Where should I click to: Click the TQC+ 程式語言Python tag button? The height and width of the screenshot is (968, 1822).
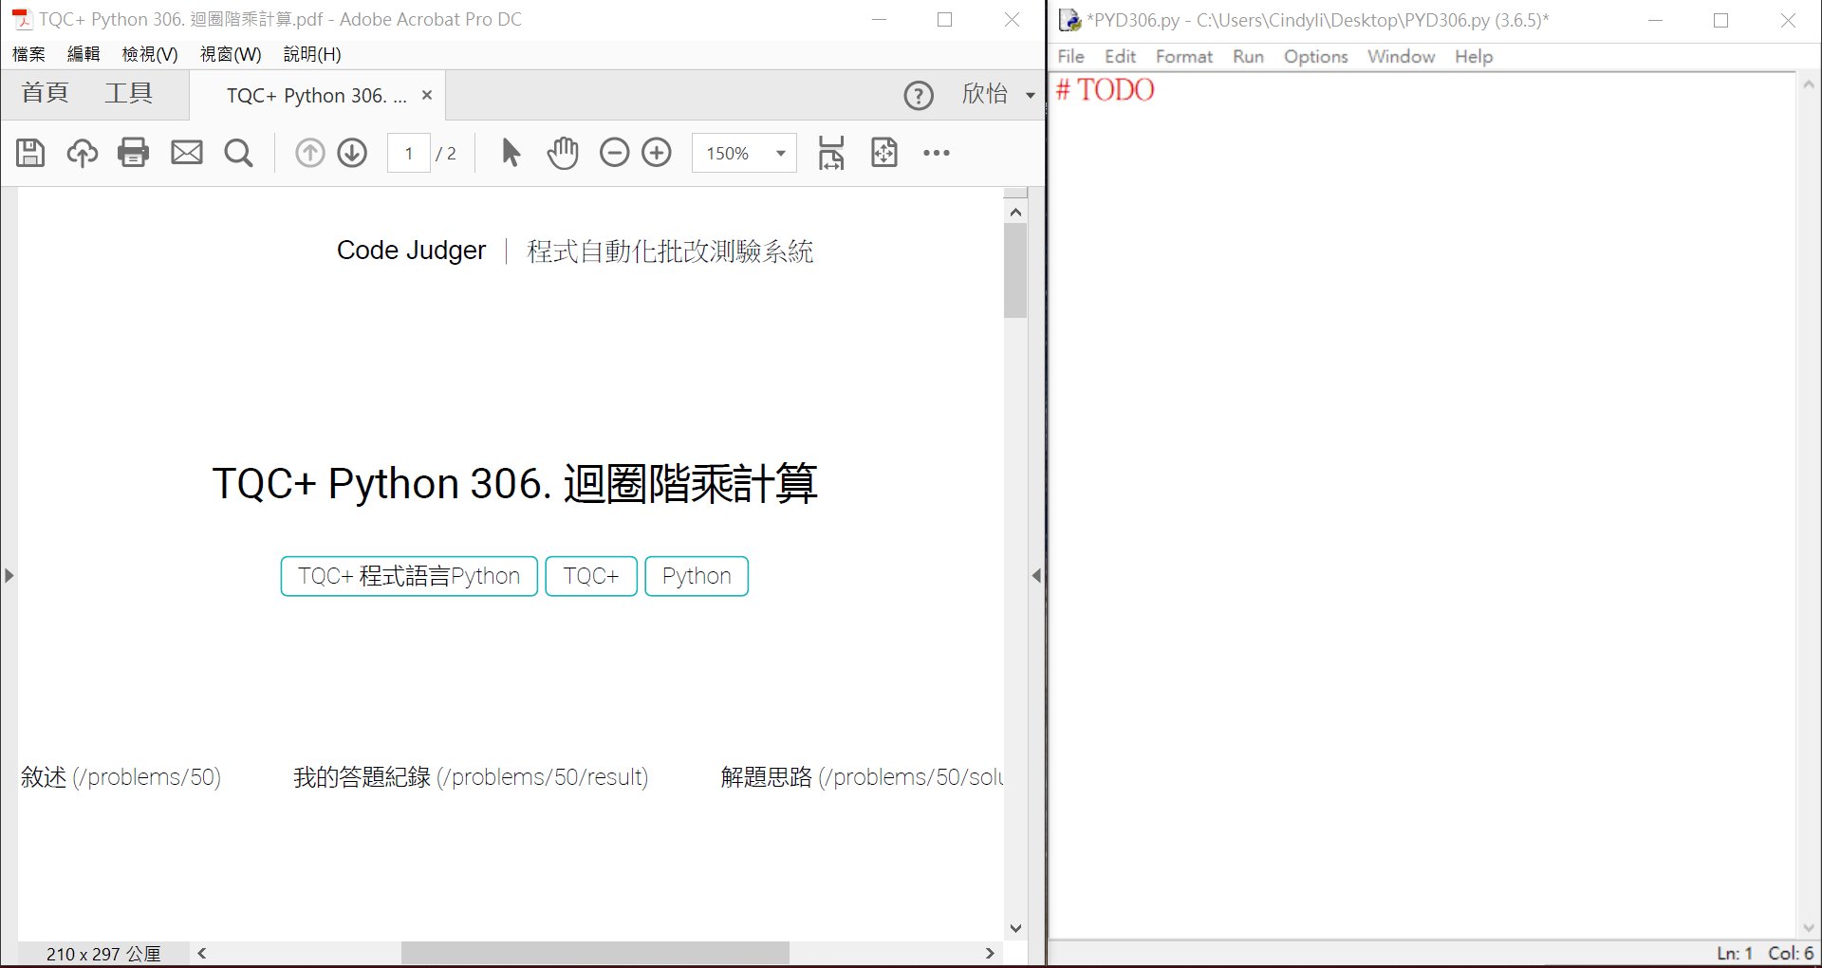[409, 576]
